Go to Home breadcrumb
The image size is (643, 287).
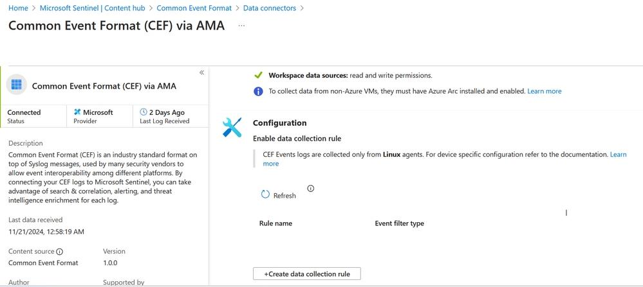[18, 8]
